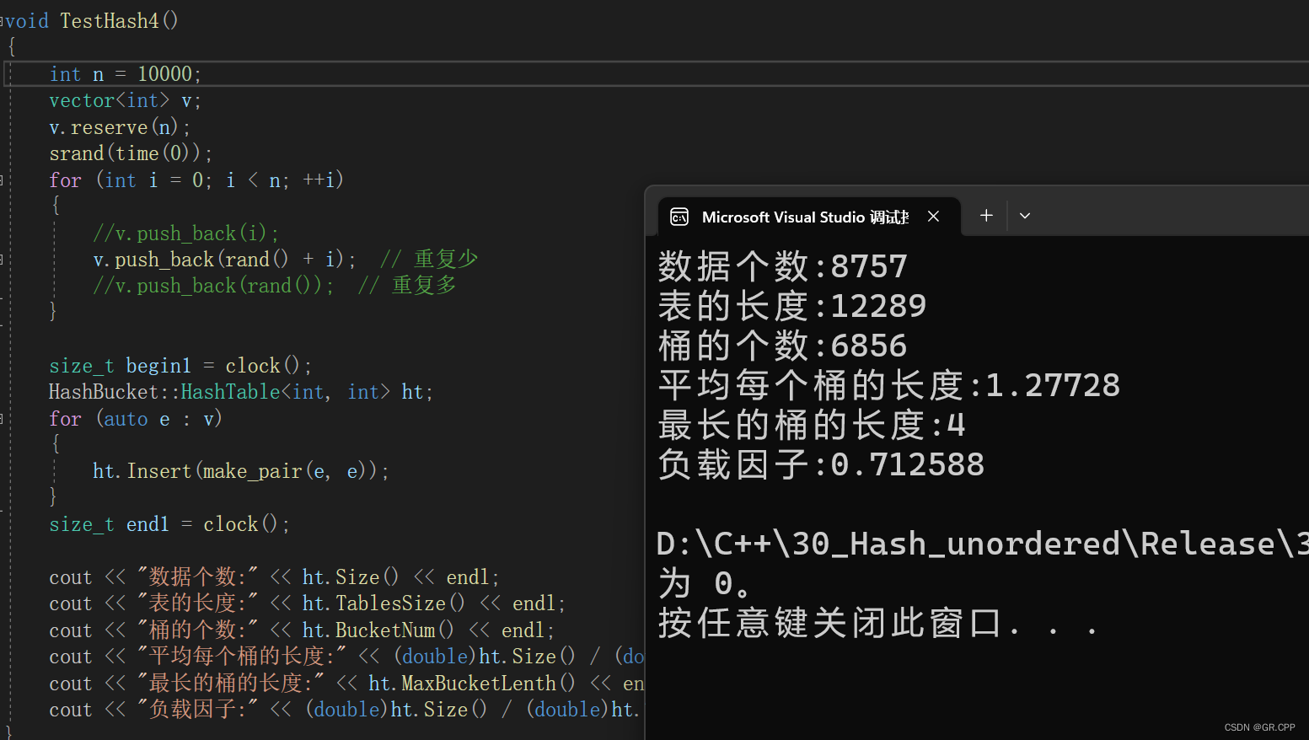Click the 'srand(time(0));' line
This screenshot has width=1309, height=740.
(131, 153)
